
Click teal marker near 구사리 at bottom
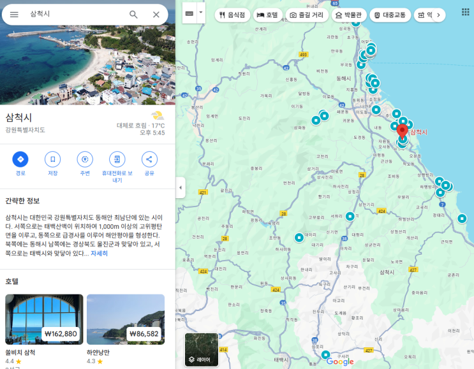coord(325,355)
